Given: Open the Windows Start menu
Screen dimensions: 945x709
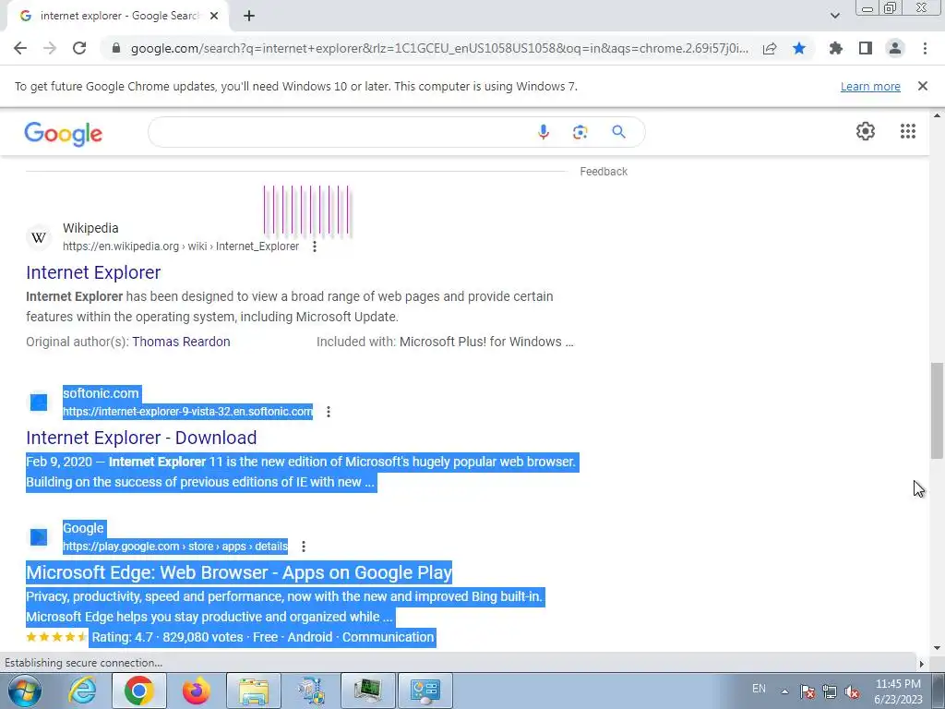Looking at the screenshot, I should tap(24, 691).
